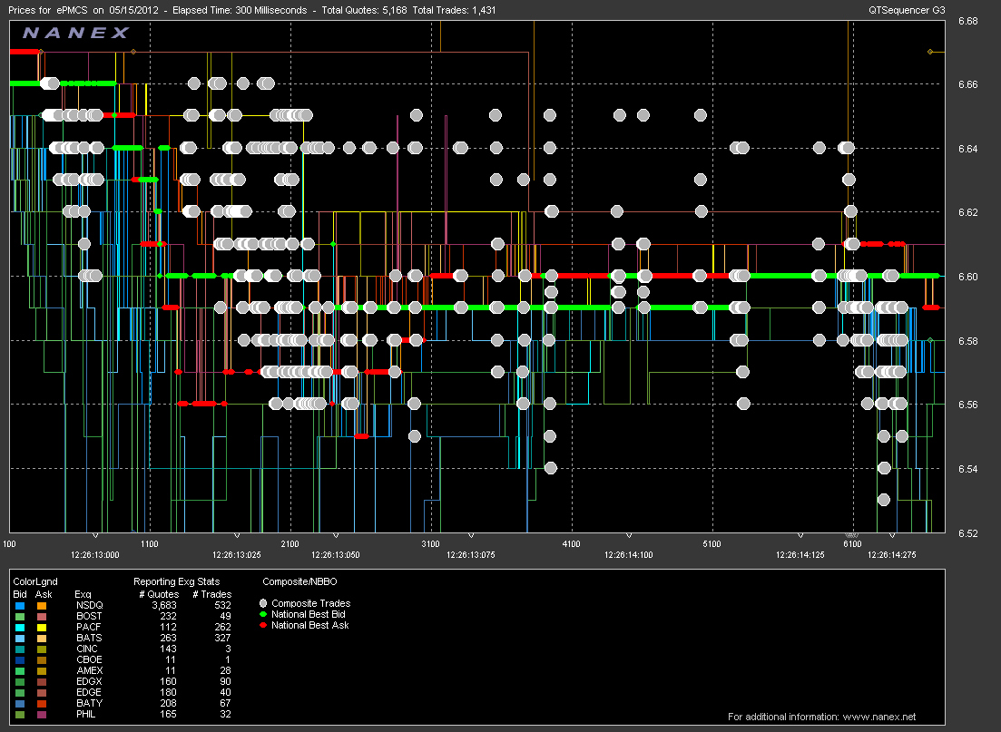Click the National Best Ask red dot
1001x732 pixels.
click(x=263, y=625)
